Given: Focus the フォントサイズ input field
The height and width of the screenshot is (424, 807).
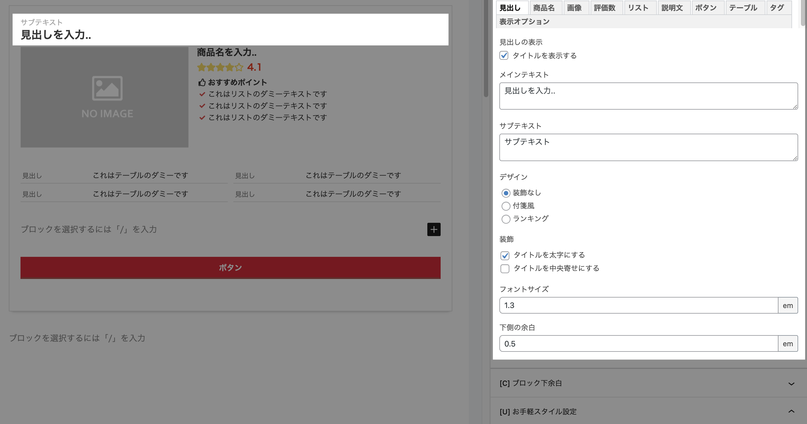Looking at the screenshot, I should 639,305.
